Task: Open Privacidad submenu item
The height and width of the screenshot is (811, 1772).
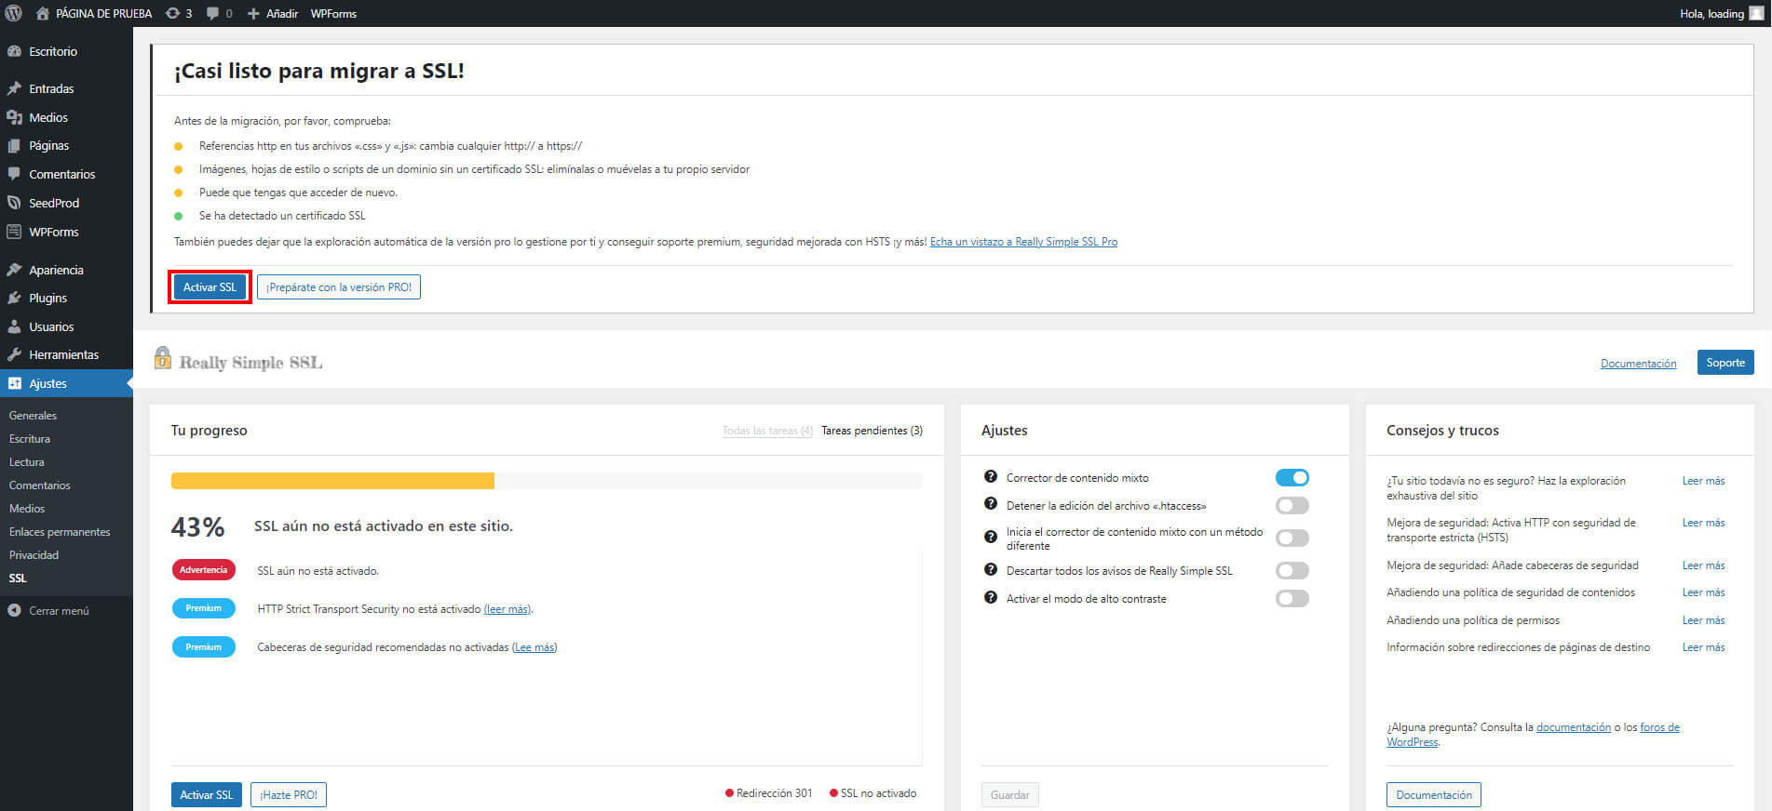Action: click(x=34, y=555)
